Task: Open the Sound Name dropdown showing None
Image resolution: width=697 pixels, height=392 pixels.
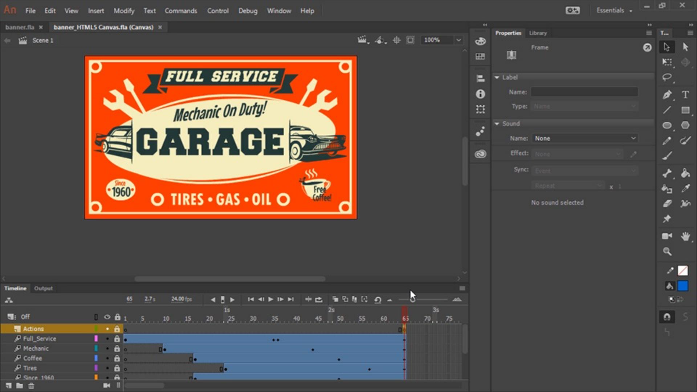Action: [x=584, y=138]
